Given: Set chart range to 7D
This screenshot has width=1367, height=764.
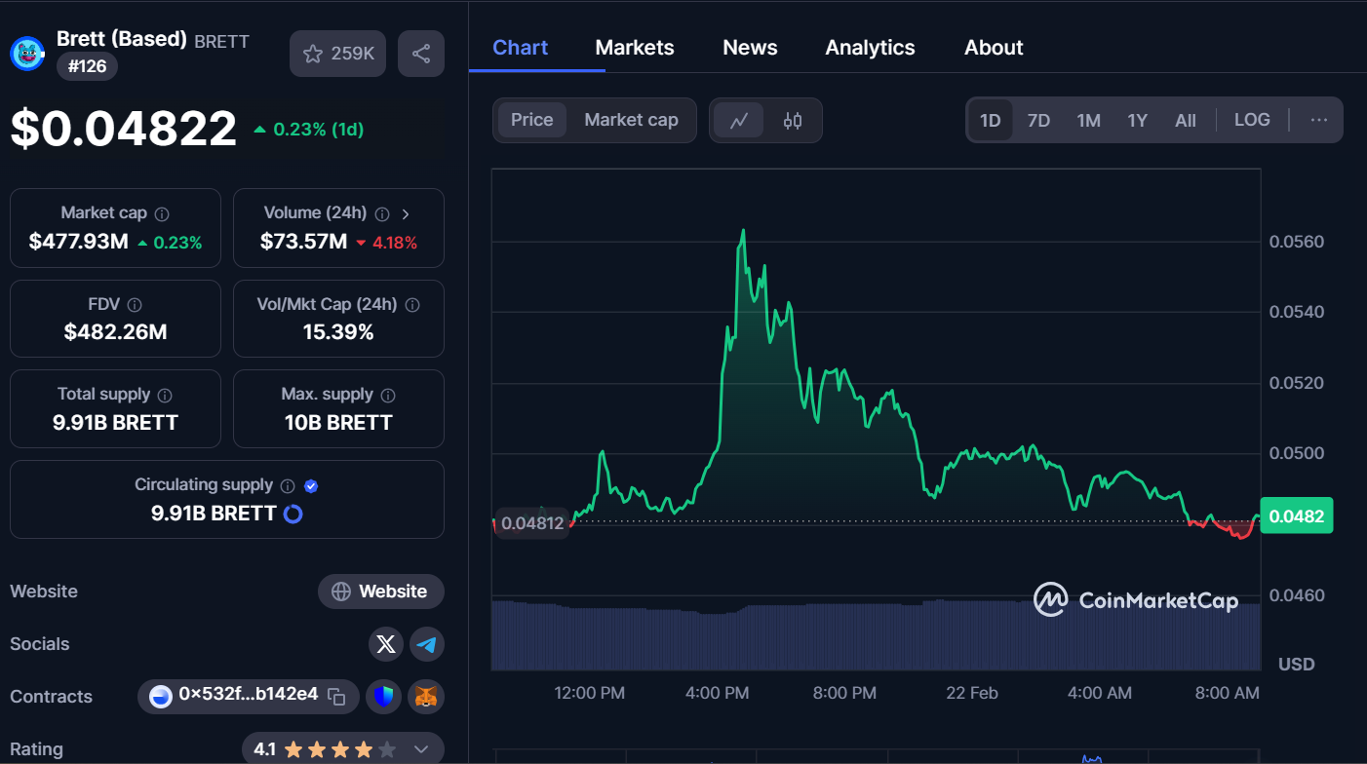Looking at the screenshot, I should click(1039, 121).
